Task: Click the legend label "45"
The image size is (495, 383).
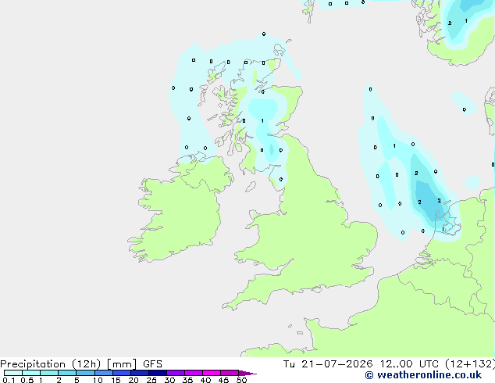Action: tap(223, 380)
